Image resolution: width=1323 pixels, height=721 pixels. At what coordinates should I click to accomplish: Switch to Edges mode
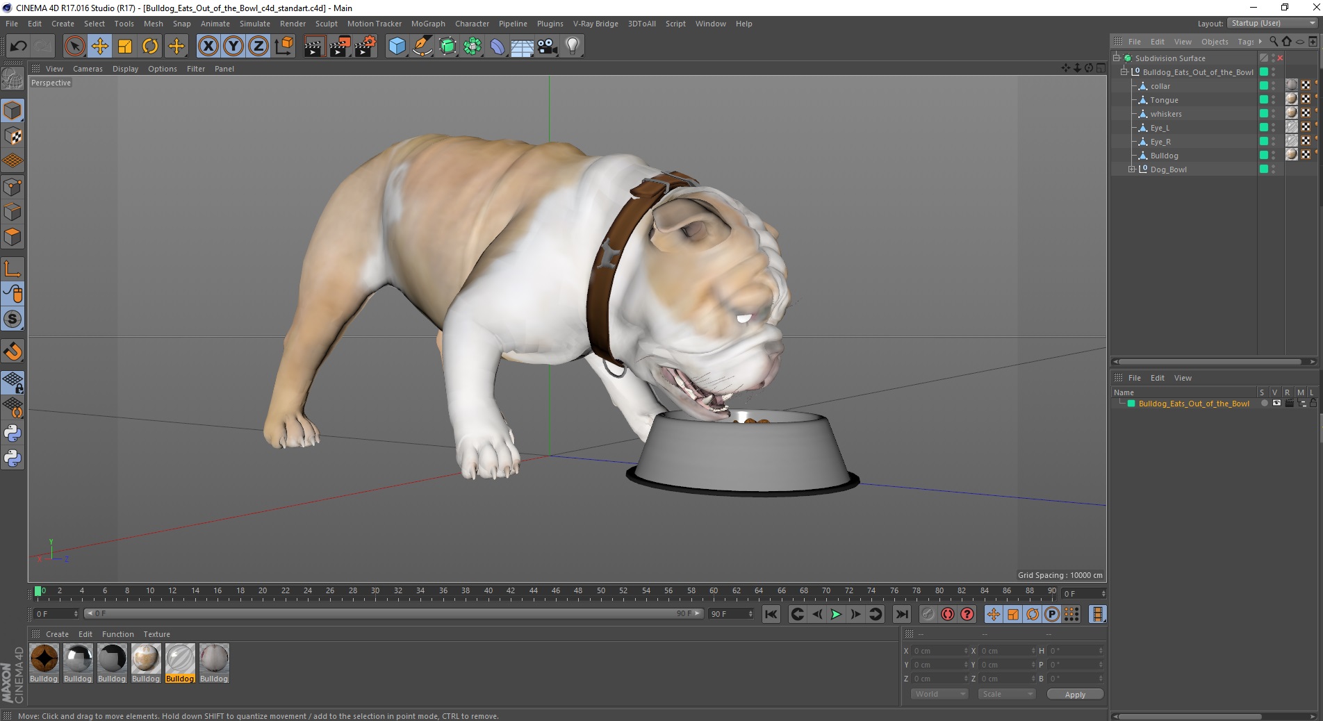[13, 212]
